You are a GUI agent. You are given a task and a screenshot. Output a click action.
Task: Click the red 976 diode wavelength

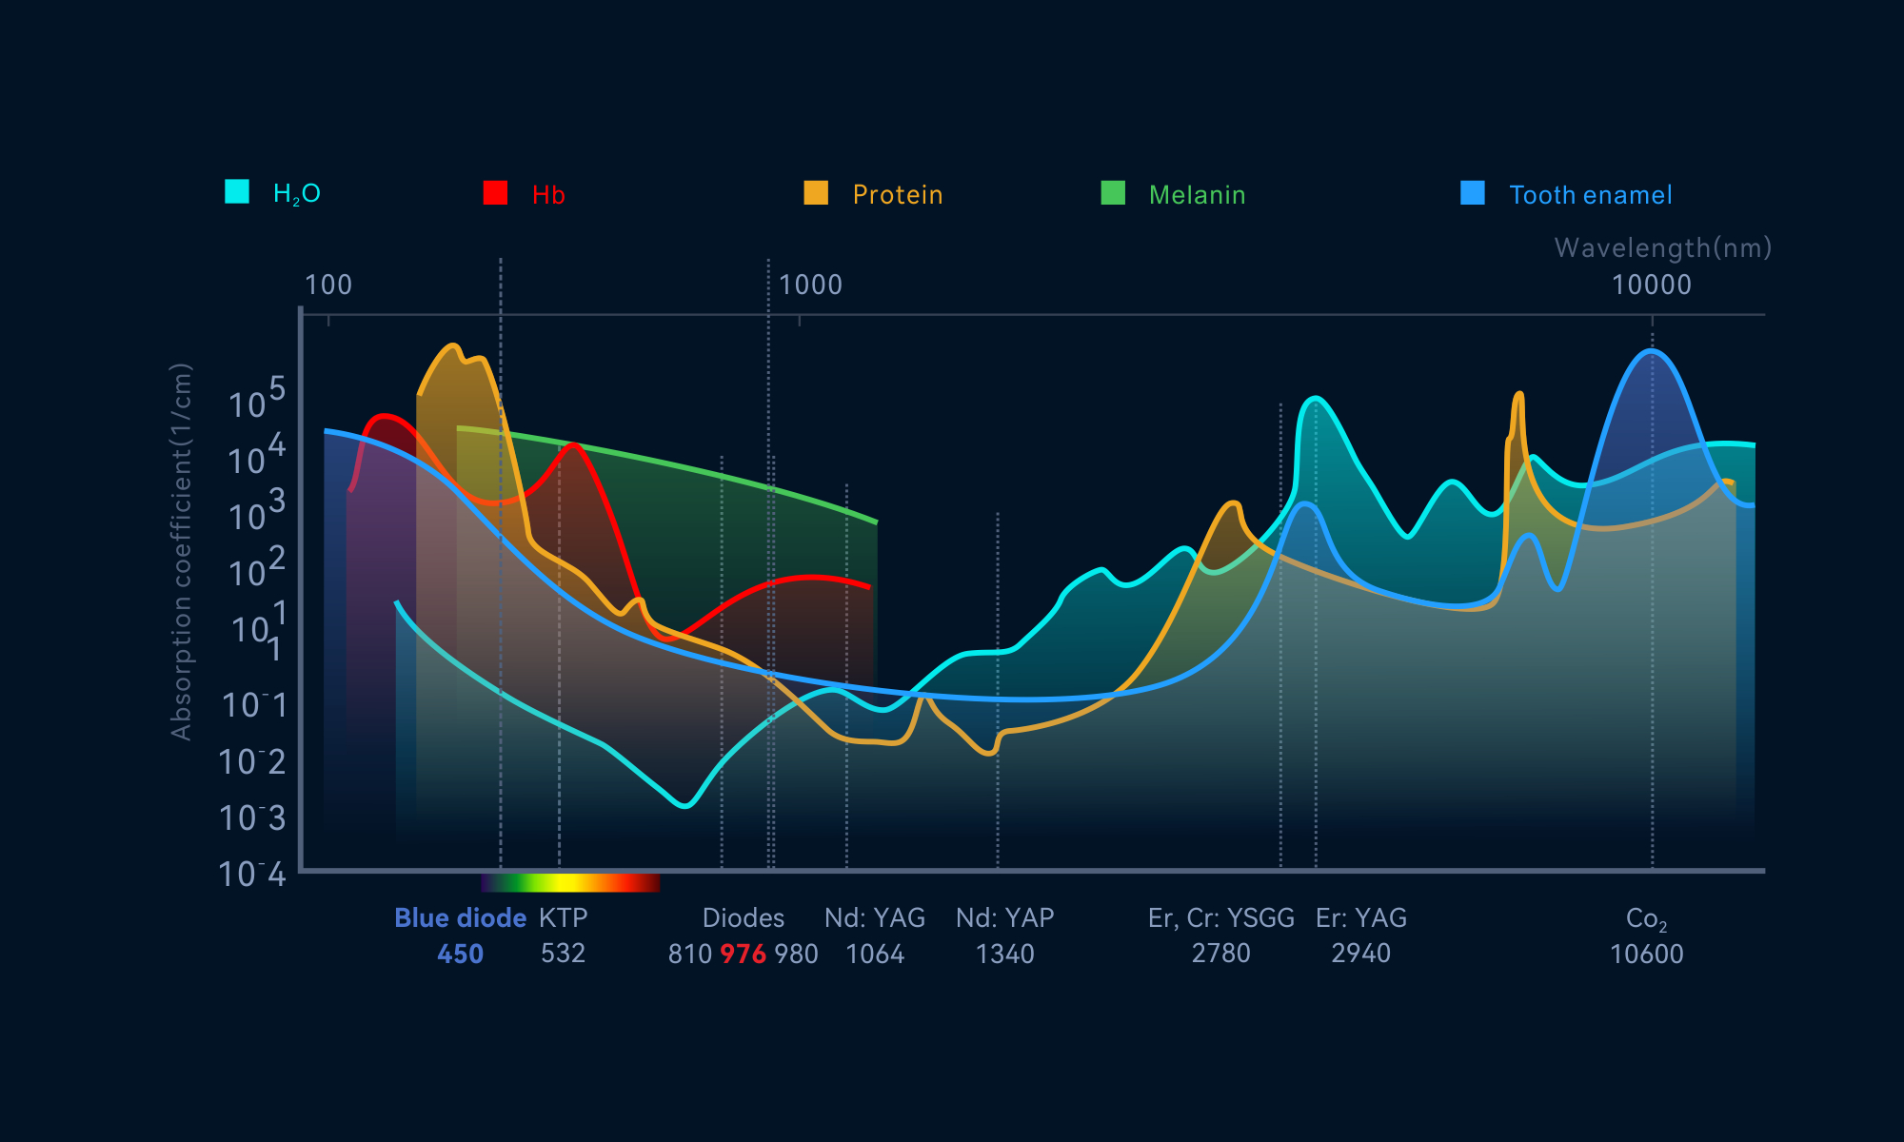point(743,954)
